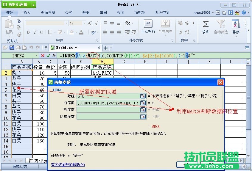Click the Copy icon
The image size is (252, 171).
click(x=19, y=28)
